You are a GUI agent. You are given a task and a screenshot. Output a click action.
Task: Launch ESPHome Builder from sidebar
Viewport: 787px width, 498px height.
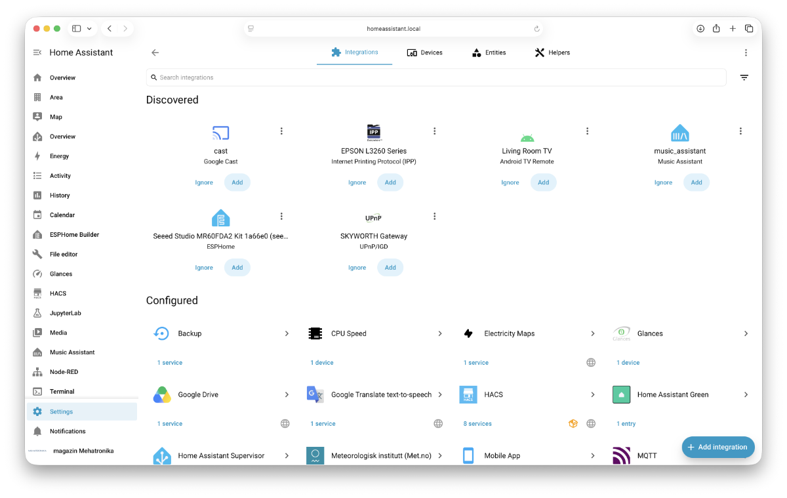click(82, 235)
